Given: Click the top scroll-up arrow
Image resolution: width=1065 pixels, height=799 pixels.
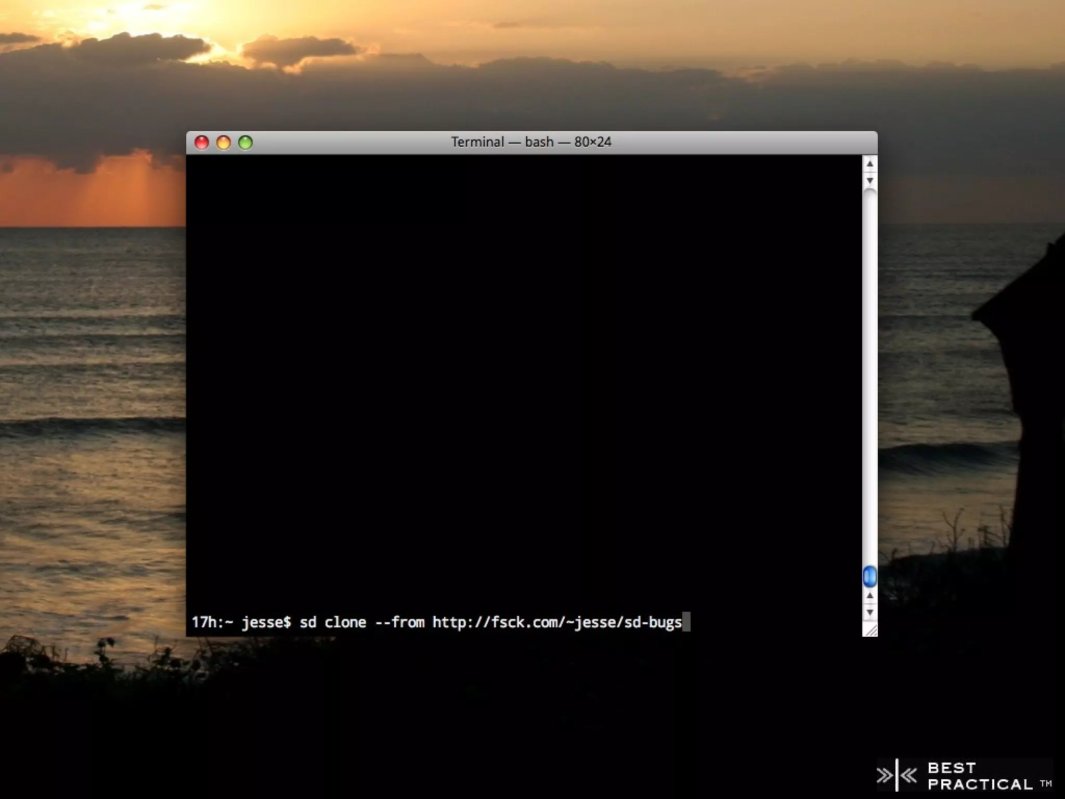Looking at the screenshot, I should pos(869,164).
